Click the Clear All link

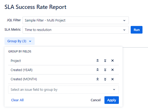(17, 100)
